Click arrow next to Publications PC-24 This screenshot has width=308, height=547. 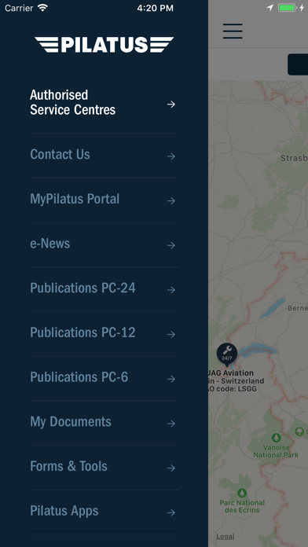pos(171,290)
